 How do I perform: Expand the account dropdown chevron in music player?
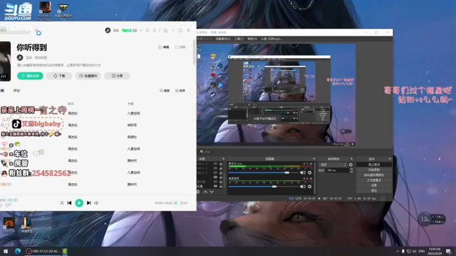tap(141, 31)
